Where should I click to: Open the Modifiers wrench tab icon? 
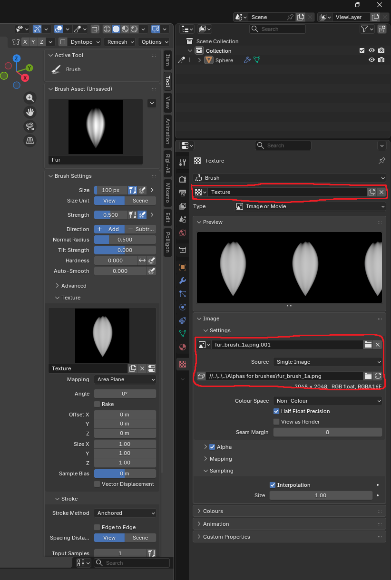click(x=183, y=280)
